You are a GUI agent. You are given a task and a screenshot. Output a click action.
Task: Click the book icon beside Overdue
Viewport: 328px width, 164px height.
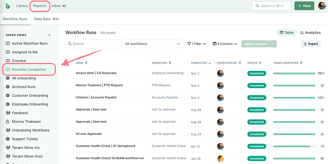[x=8, y=61]
